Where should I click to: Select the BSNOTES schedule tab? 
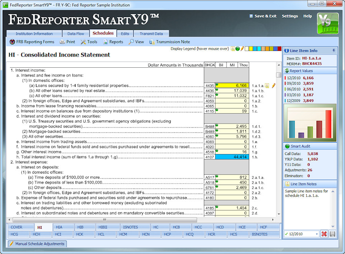point(264,234)
